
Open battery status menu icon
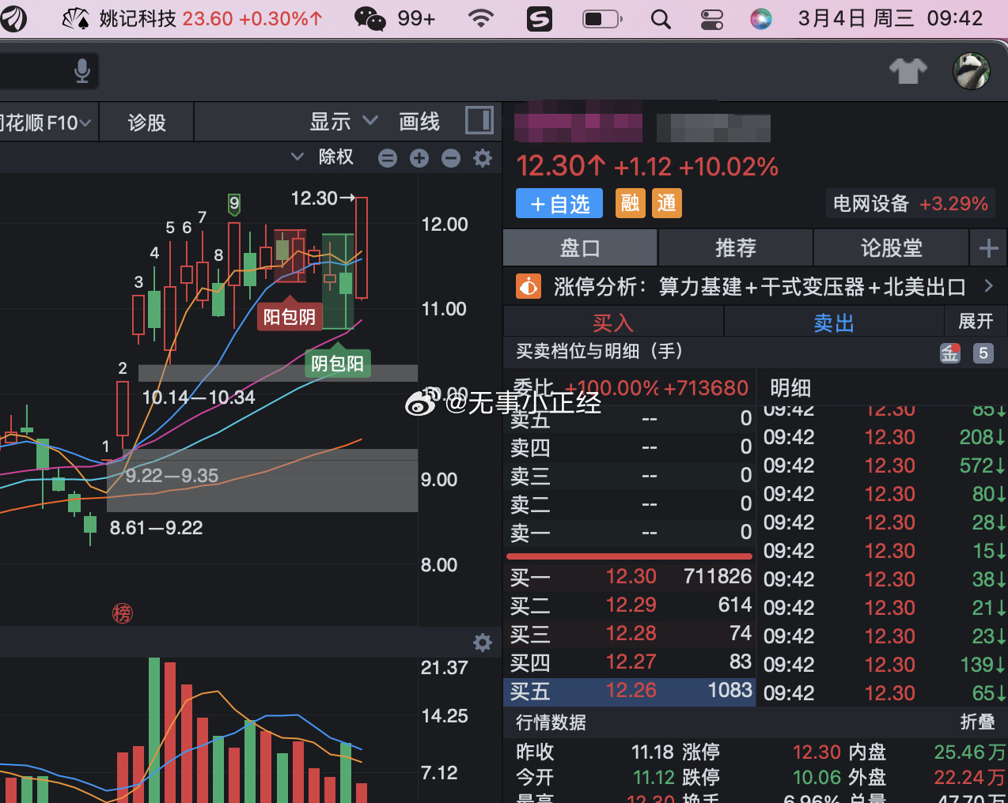pos(602,18)
